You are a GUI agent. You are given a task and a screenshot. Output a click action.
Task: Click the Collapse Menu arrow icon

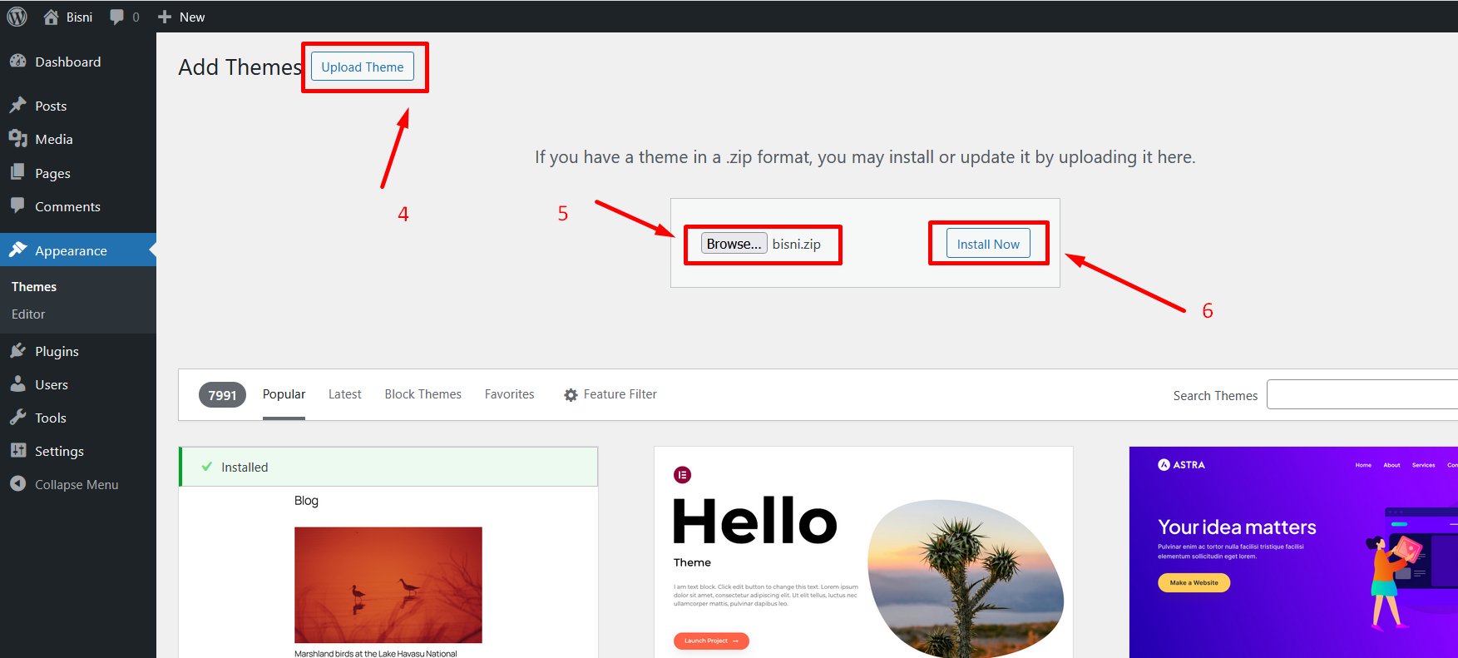(17, 483)
